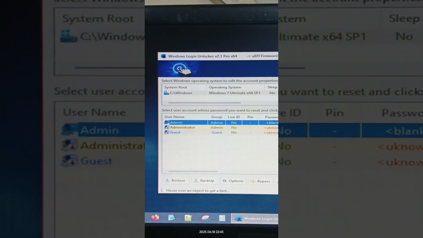This screenshot has width=423, height=238.
Task: Click the Pin column header
Action: coord(250,117)
